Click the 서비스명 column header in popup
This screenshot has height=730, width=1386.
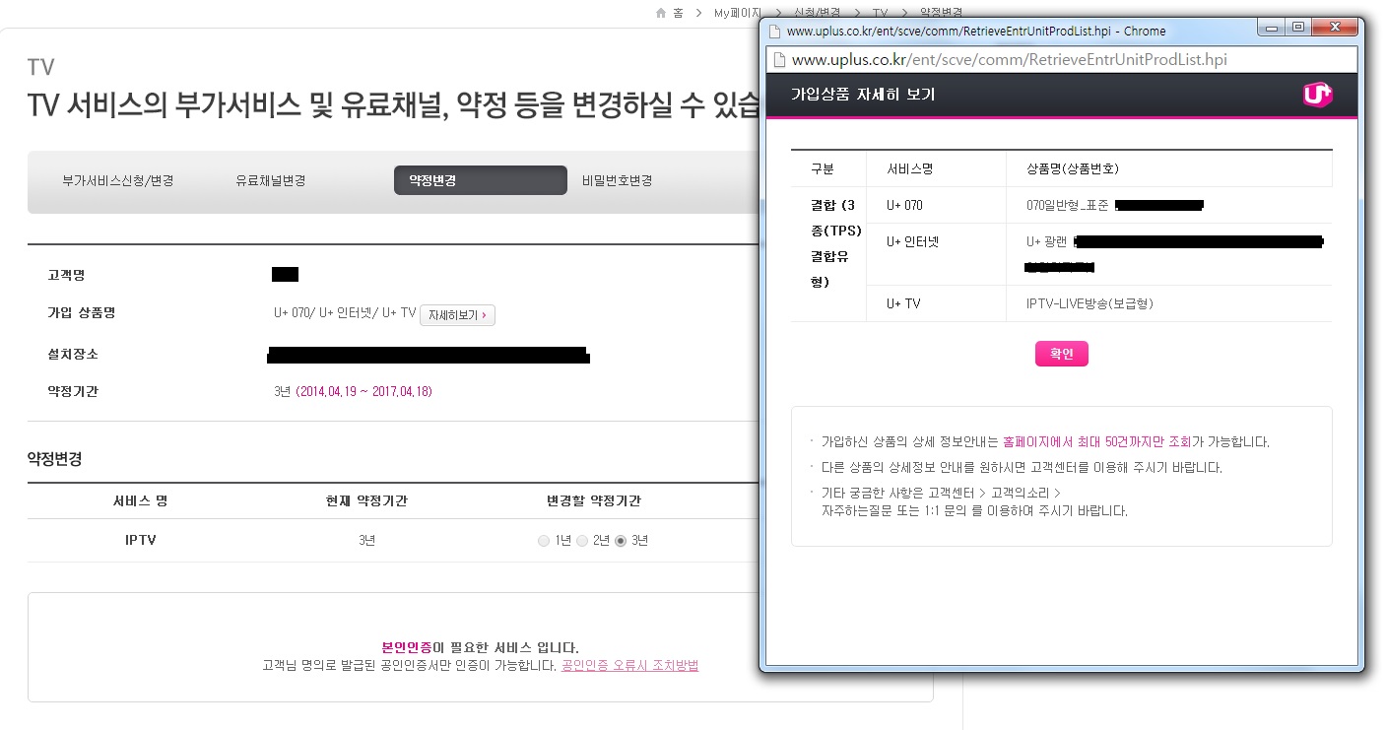[x=909, y=168]
